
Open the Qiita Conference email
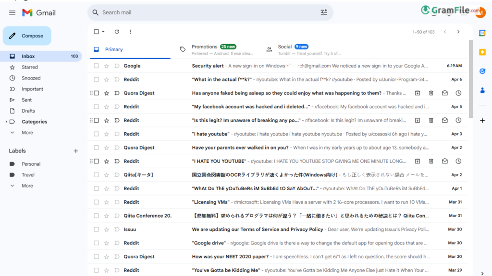(278, 216)
